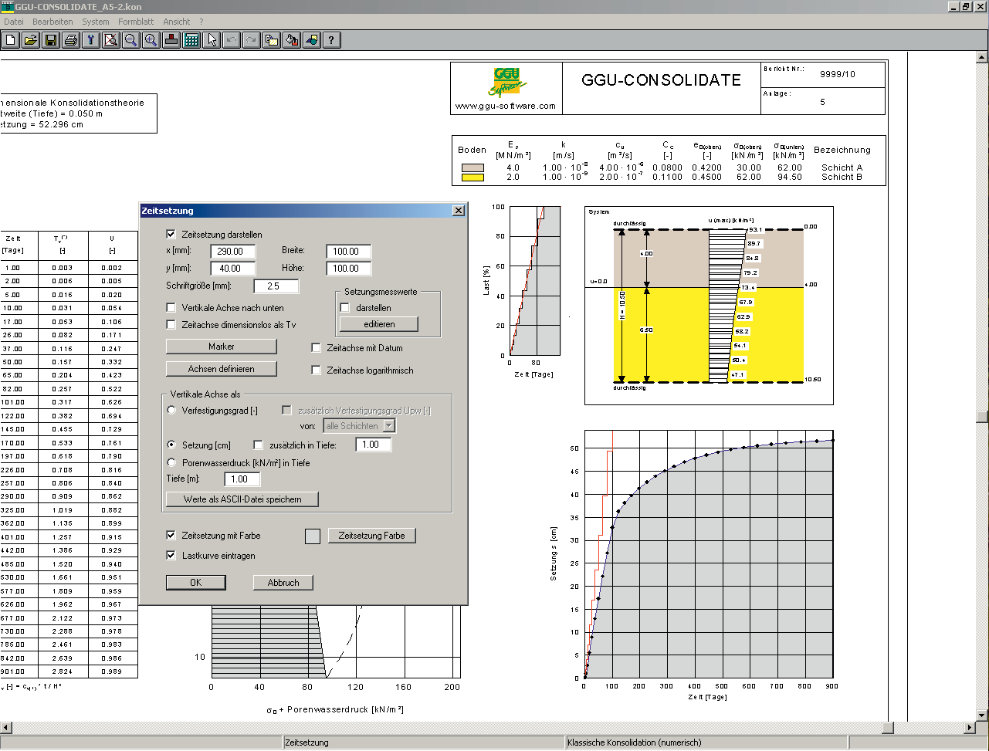Open the ? help menu

(x=202, y=22)
